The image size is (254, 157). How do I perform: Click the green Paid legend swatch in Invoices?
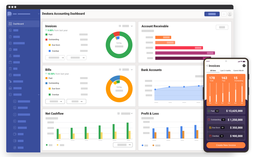[46, 34]
